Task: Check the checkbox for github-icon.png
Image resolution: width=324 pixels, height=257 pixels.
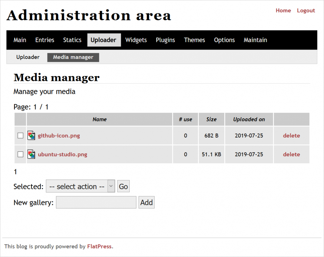Action: pos(20,135)
